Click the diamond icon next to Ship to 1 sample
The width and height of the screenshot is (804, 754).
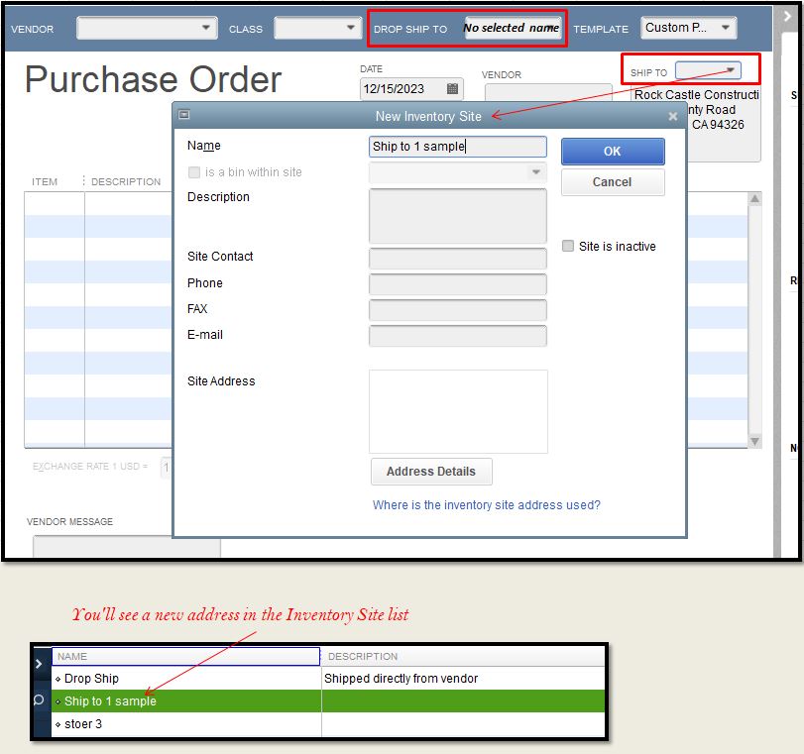coord(57,701)
